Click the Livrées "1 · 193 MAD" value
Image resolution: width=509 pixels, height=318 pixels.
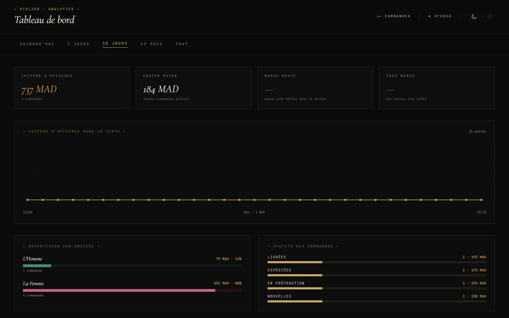click(x=474, y=257)
